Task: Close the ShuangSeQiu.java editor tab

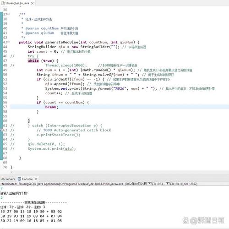Action: coord(32,3)
